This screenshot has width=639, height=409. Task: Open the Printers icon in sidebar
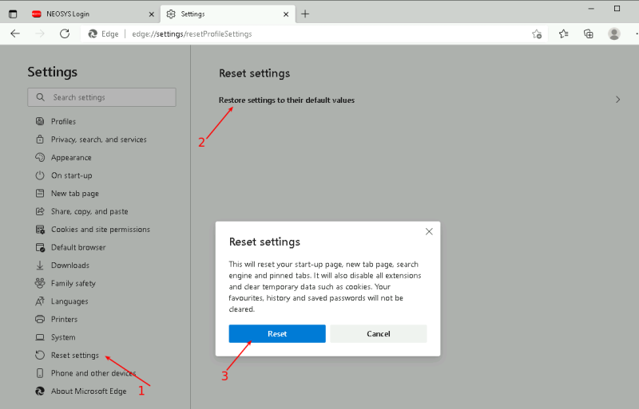(40, 319)
